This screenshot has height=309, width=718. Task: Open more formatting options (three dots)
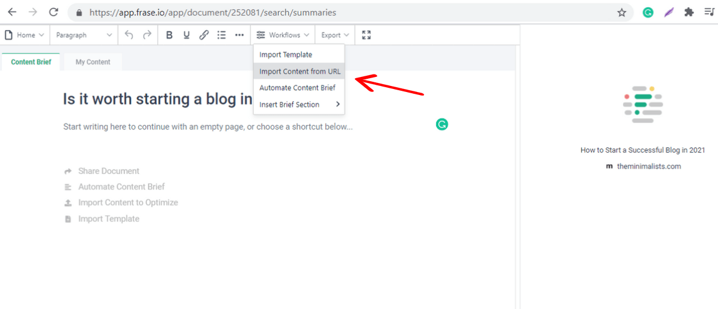point(239,35)
